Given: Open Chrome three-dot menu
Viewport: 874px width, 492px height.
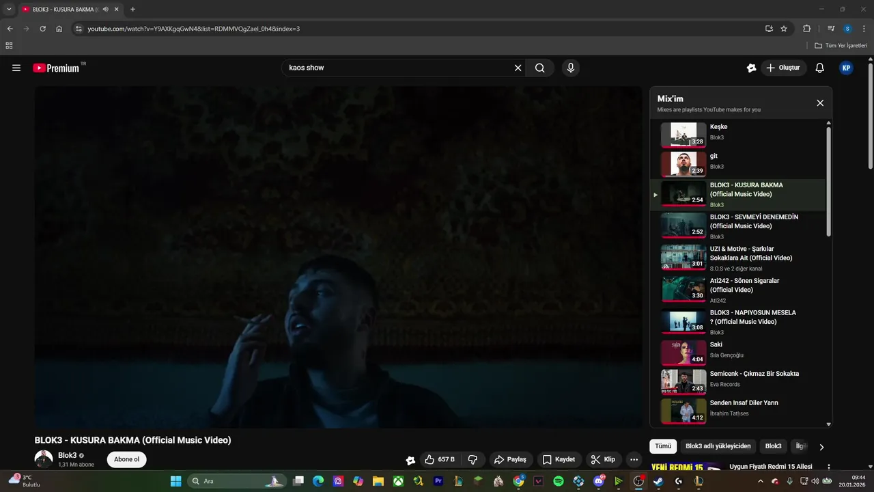Looking at the screenshot, I should pos(864,29).
